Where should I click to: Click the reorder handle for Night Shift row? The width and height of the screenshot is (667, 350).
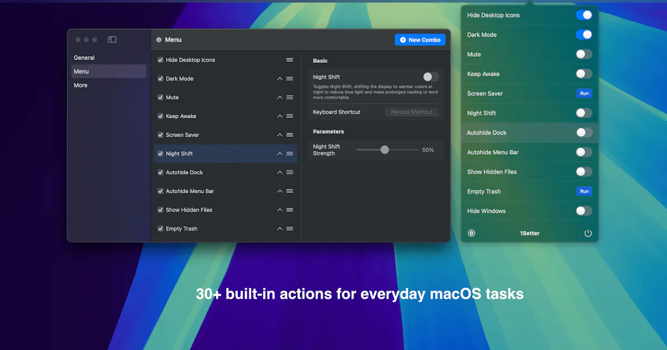[x=290, y=154]
